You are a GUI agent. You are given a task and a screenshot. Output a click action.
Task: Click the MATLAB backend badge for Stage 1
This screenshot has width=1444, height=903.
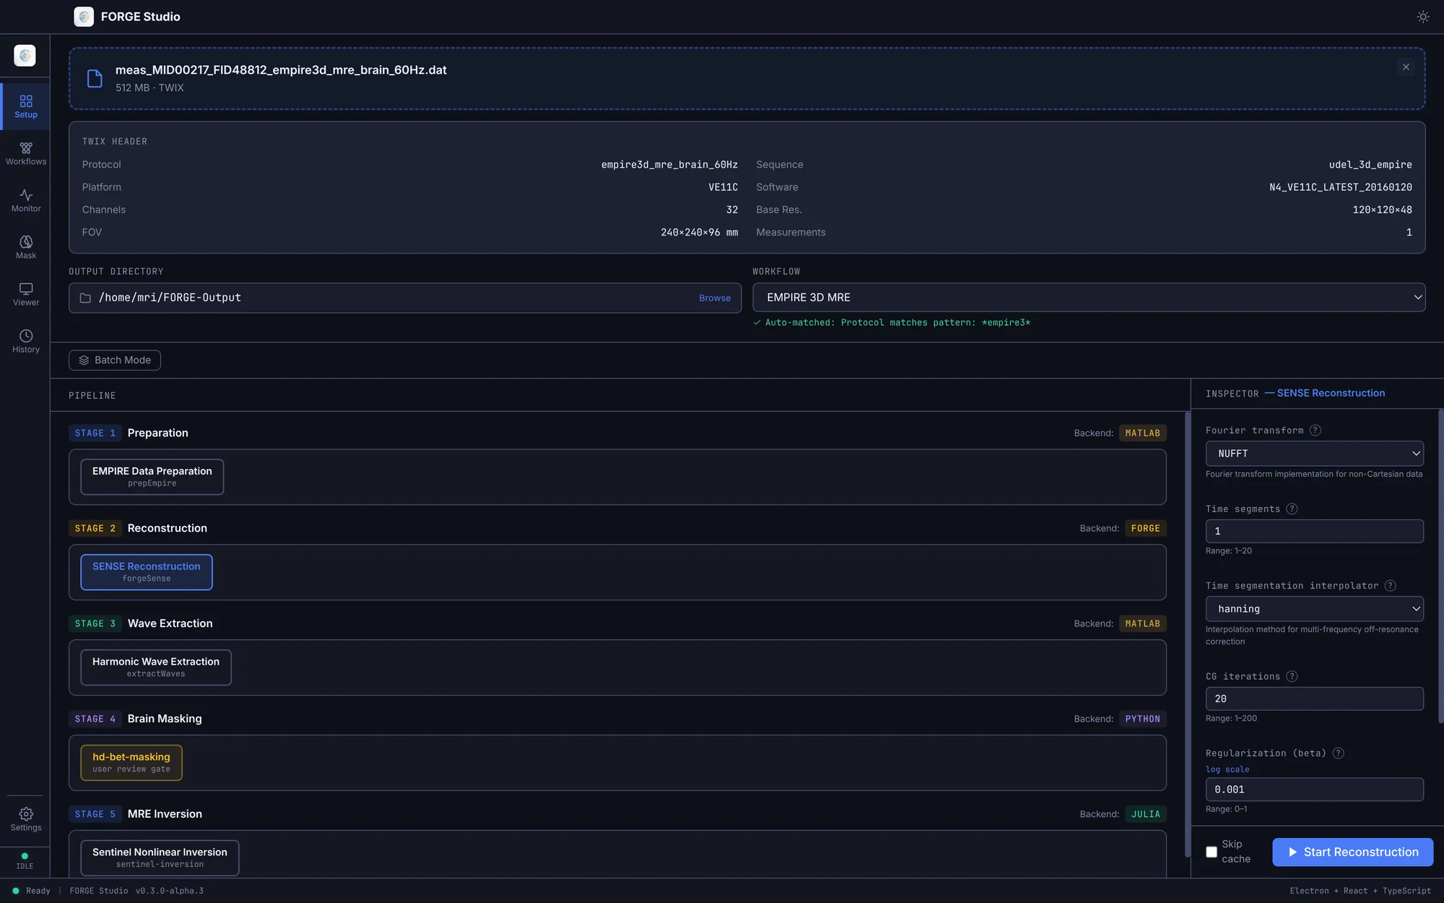click(1142, 433)
